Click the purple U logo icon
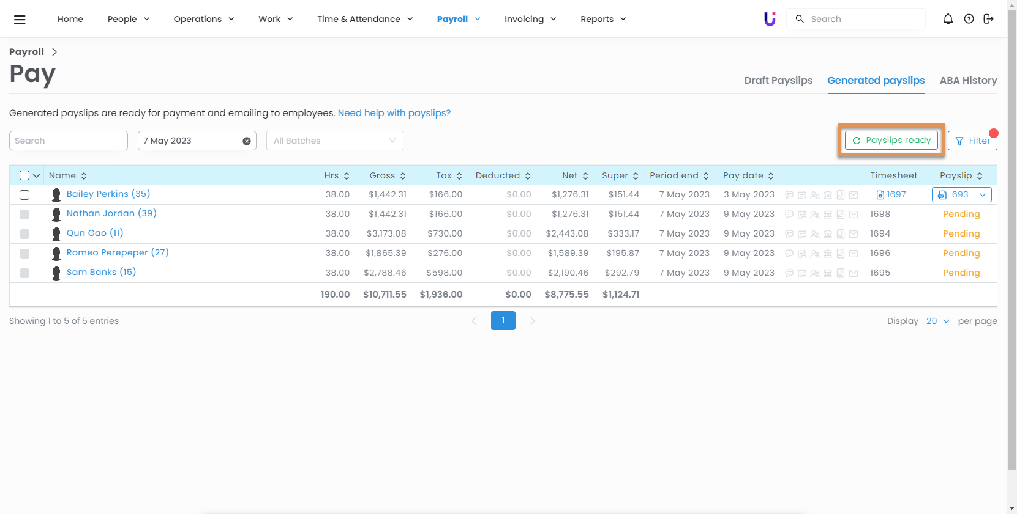 (x=770, y=19)
